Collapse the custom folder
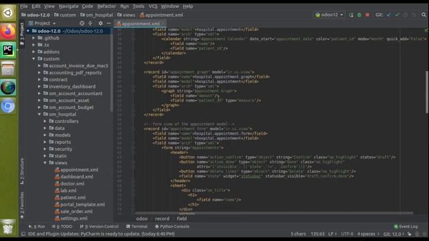Image resolution: width=429 pixels, height=241 pixels. point(34,59)
